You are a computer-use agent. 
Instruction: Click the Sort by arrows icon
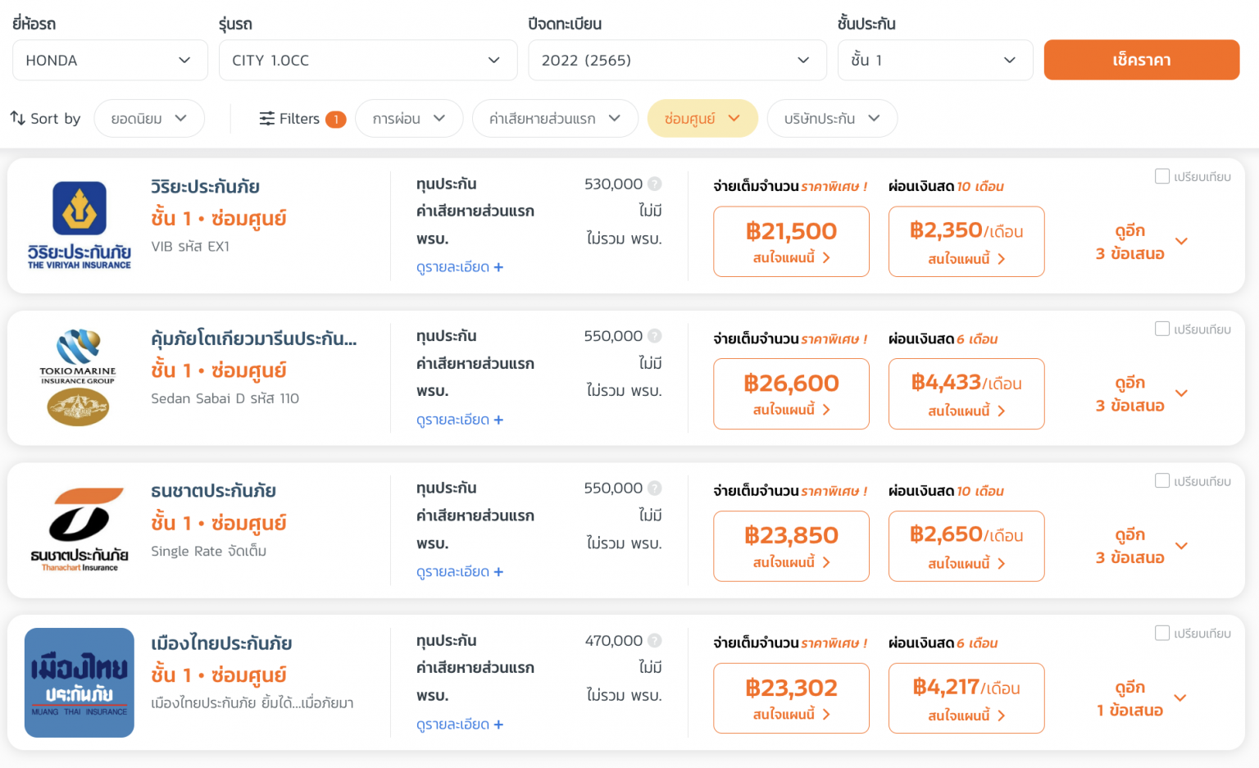pyautogui.click(x=18, y=118)
